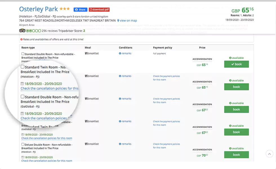Expand cancellation policies for Standard Twin Room Hotelcon

coord(49,88)
